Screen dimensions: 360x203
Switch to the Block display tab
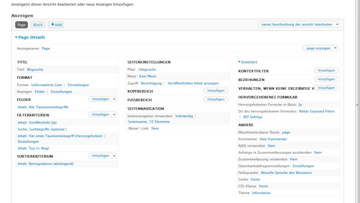pyautogui.click(x=38, y=25)
